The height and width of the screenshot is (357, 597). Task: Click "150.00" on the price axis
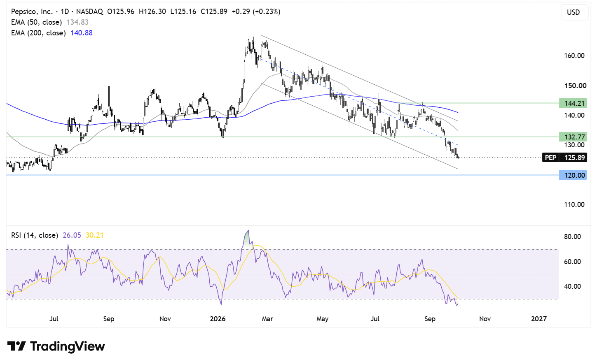point(574,86)
